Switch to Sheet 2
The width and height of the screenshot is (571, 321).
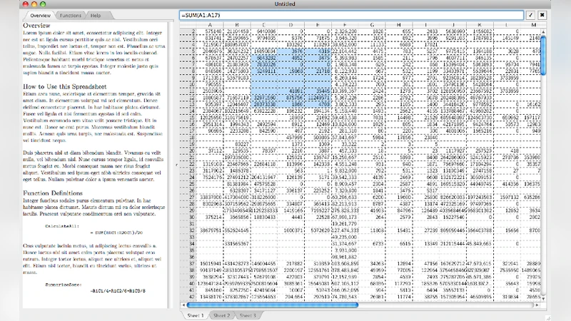pos(221,315)
